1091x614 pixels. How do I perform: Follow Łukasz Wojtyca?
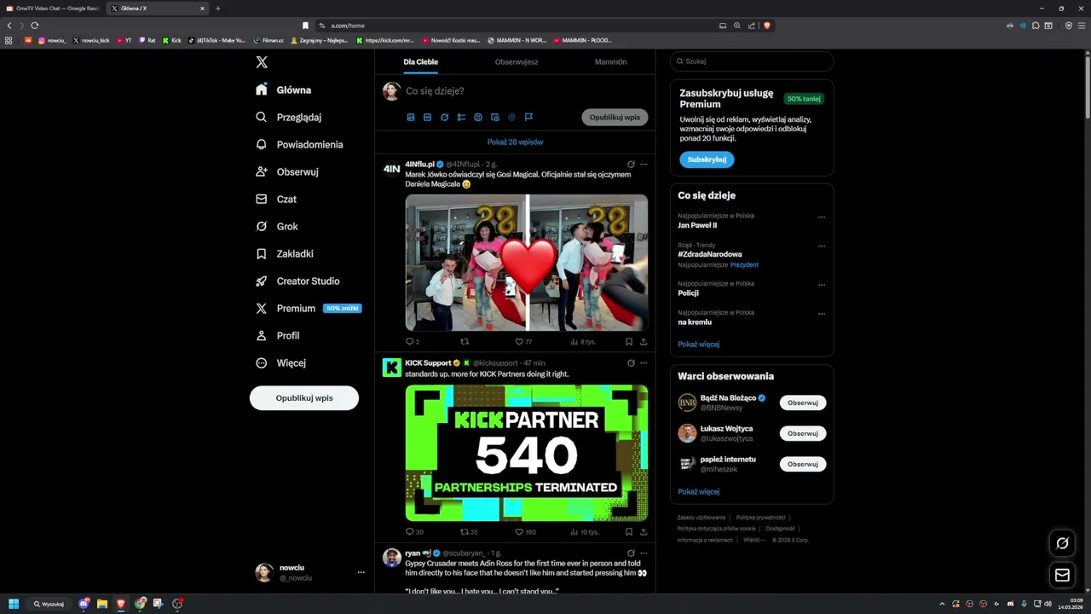tap(803, 433)
